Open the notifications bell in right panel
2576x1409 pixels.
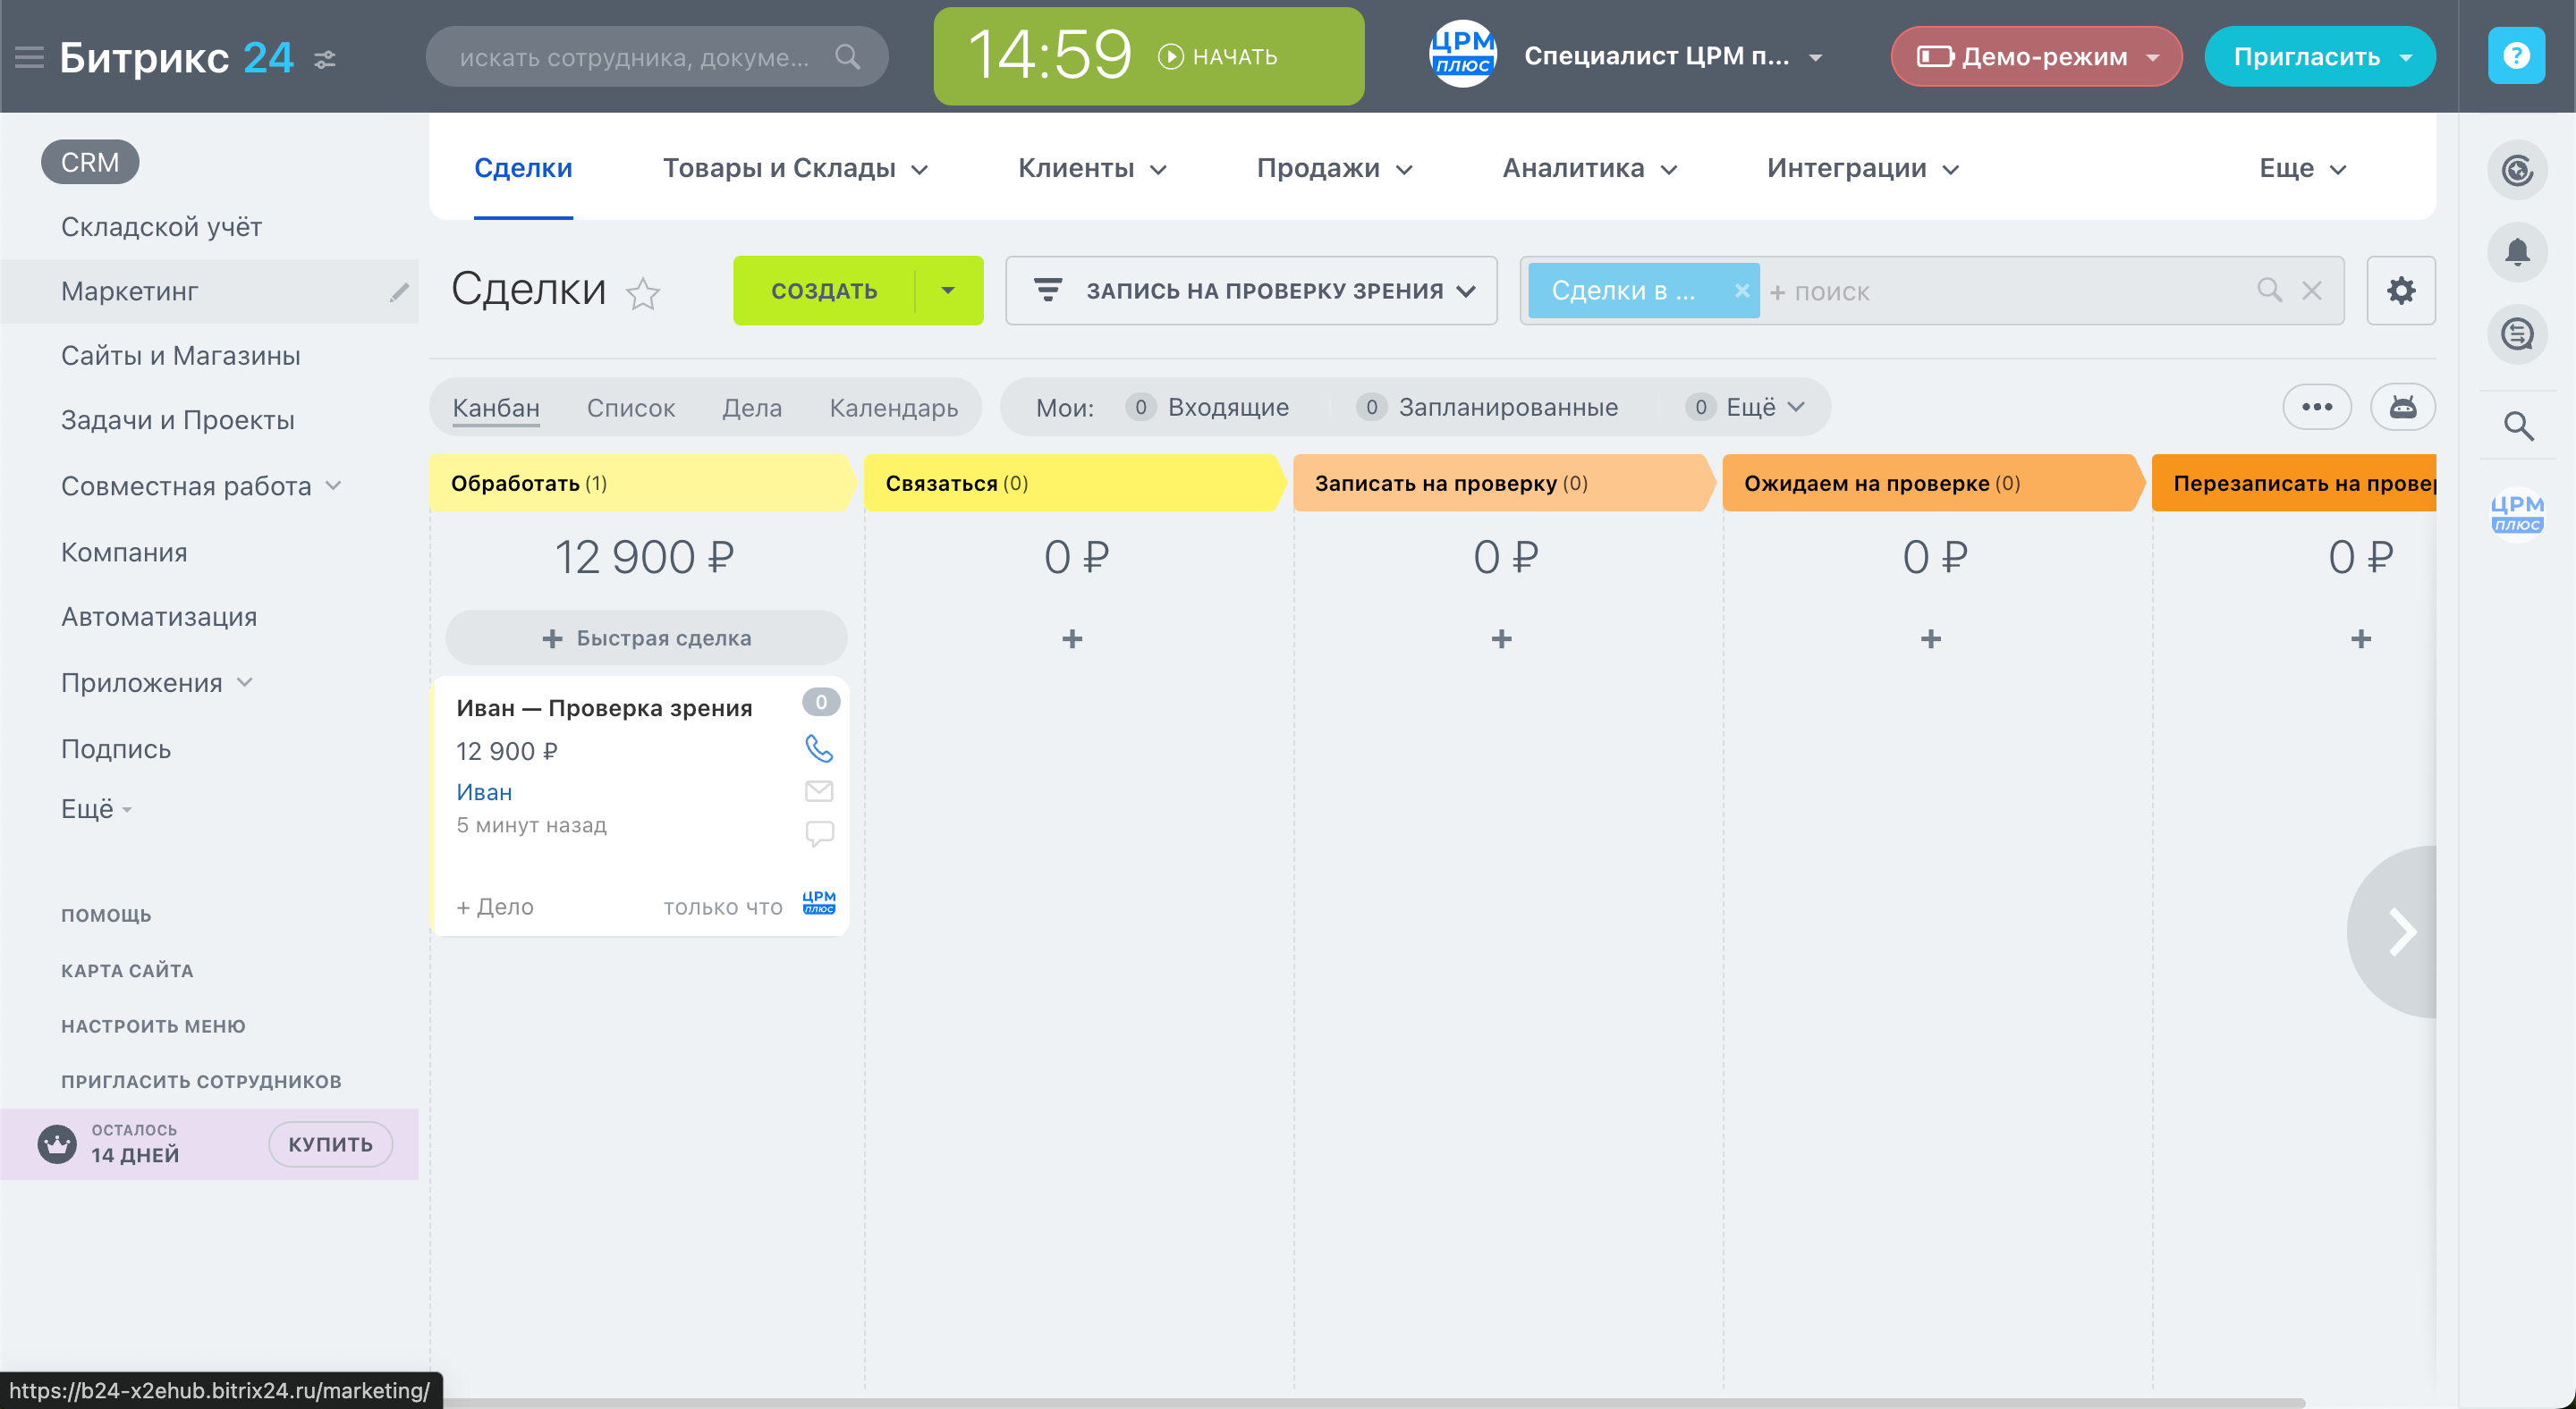(2517, 252)
